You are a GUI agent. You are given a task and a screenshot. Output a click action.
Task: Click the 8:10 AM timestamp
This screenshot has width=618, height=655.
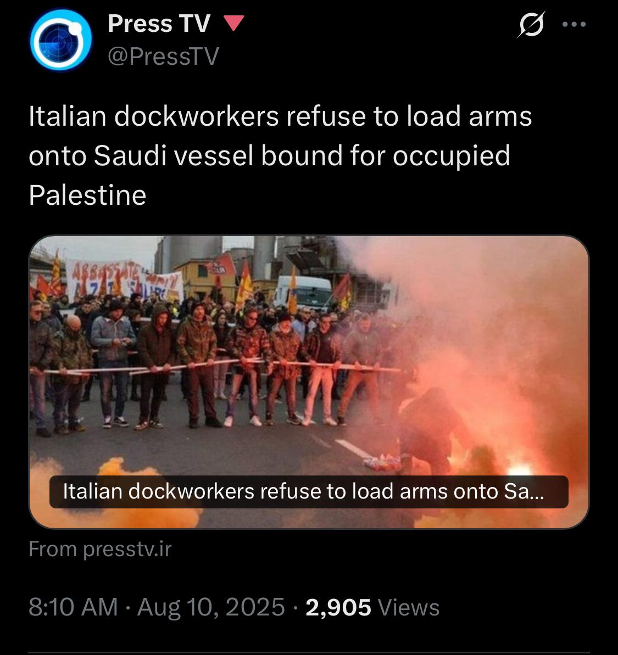(74, 607)
